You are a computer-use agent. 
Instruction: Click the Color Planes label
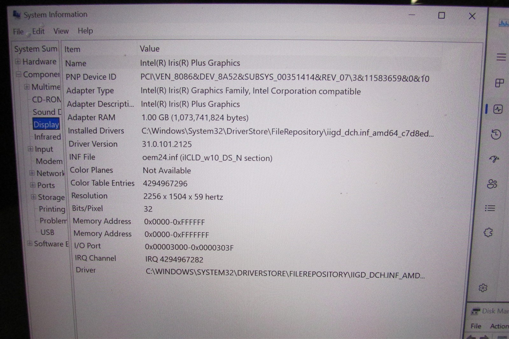click(91, 170)
